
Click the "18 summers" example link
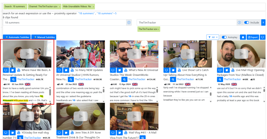[x=86, y=13]
